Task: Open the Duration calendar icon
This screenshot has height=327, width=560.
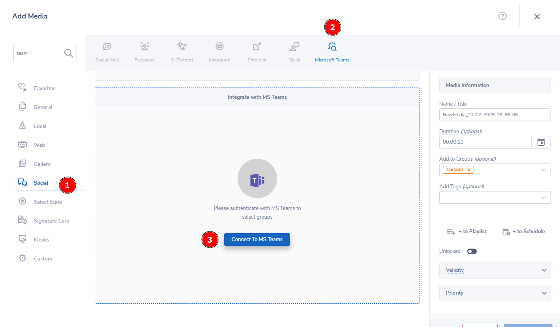Action: click(x=541, y=142)
